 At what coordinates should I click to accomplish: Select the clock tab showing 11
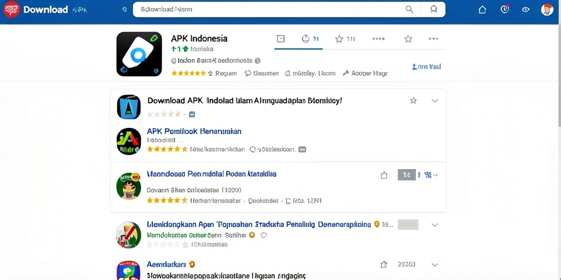(x=310, y=39)
